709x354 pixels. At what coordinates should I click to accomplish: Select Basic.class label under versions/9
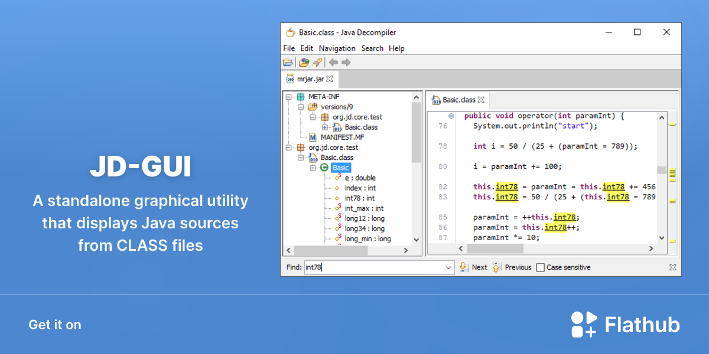361,127
